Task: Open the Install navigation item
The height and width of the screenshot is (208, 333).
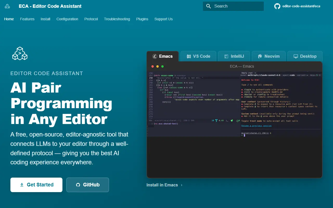Action: 46,19
